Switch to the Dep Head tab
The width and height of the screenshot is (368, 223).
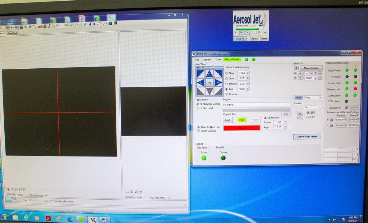pyautogui.click(x=13, y=33)
